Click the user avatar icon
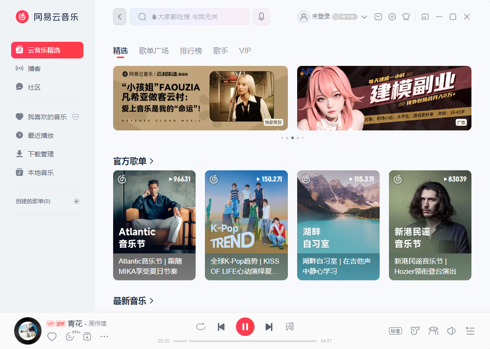Image resolution: width=490 pixels, height=349 pixels. pos(304,17)
